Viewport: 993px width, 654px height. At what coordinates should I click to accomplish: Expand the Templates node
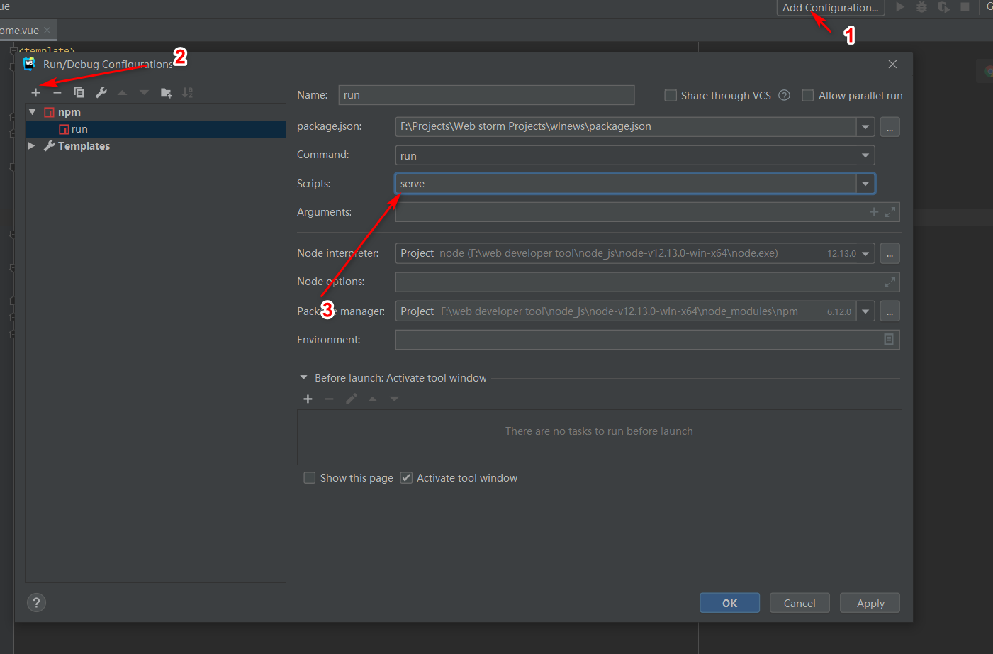coord(32,145)
